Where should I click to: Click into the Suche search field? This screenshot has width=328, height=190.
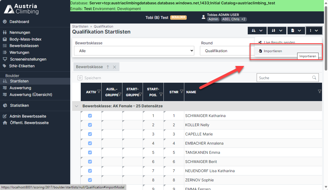284,78
